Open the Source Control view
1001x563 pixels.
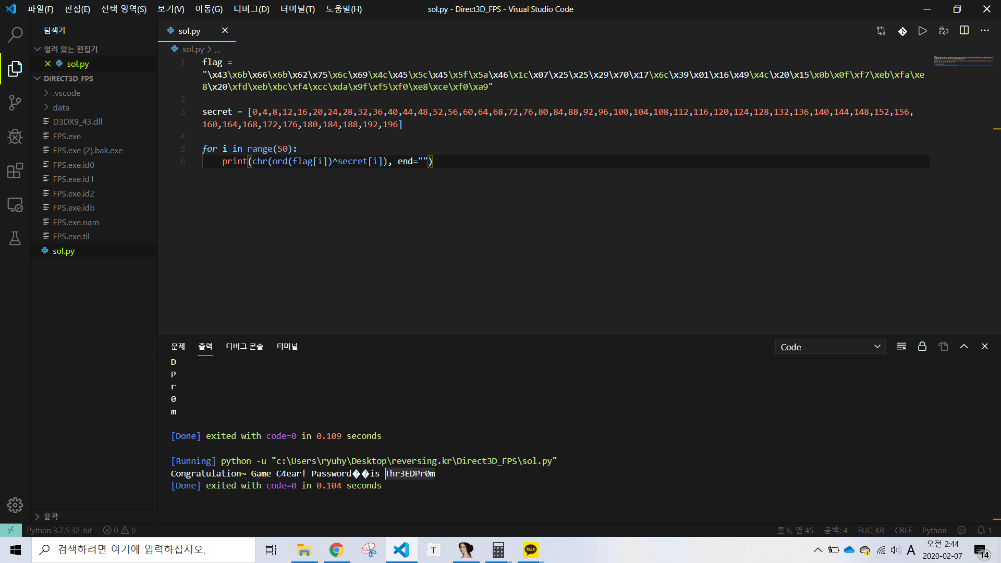pos(15,103)
